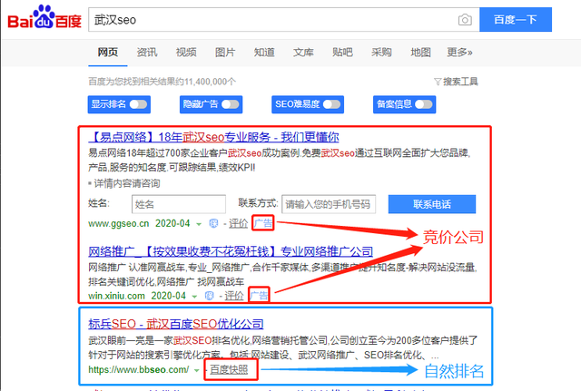Click the 联系电话 button
This screenshot has width=581, height=391.
[432, 204]
